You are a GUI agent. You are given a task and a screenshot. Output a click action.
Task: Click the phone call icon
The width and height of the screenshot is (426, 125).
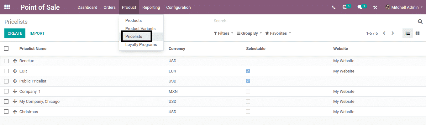pos(334,7)
